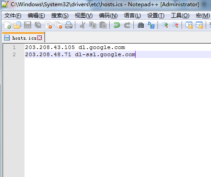211x177 pixels.
Task: Open the 文件(F) menu
Action: click(x=13, y=16)
